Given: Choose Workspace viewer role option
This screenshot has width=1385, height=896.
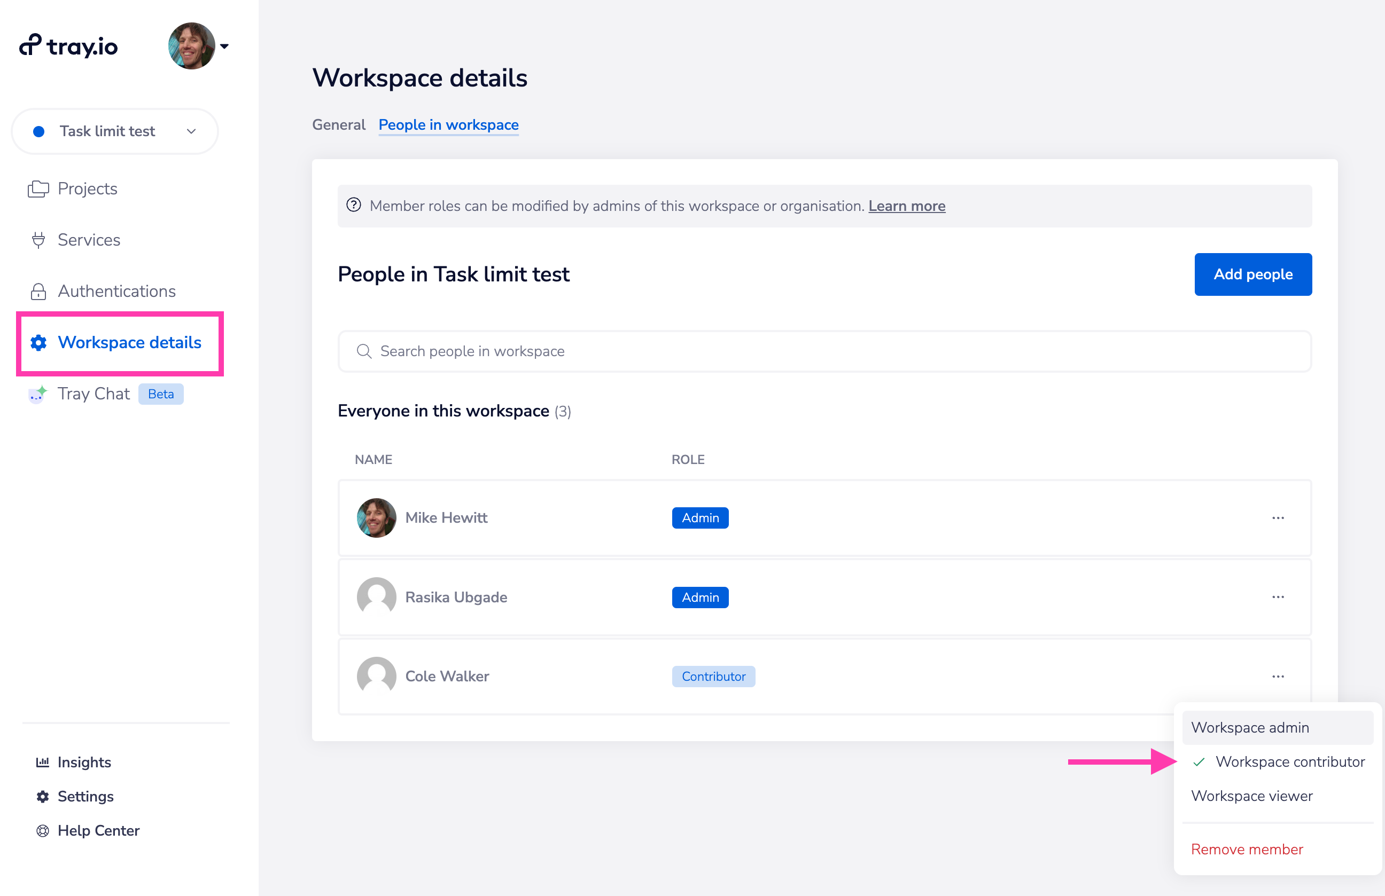Looking at the screenshot, I should click(1252, 796).
